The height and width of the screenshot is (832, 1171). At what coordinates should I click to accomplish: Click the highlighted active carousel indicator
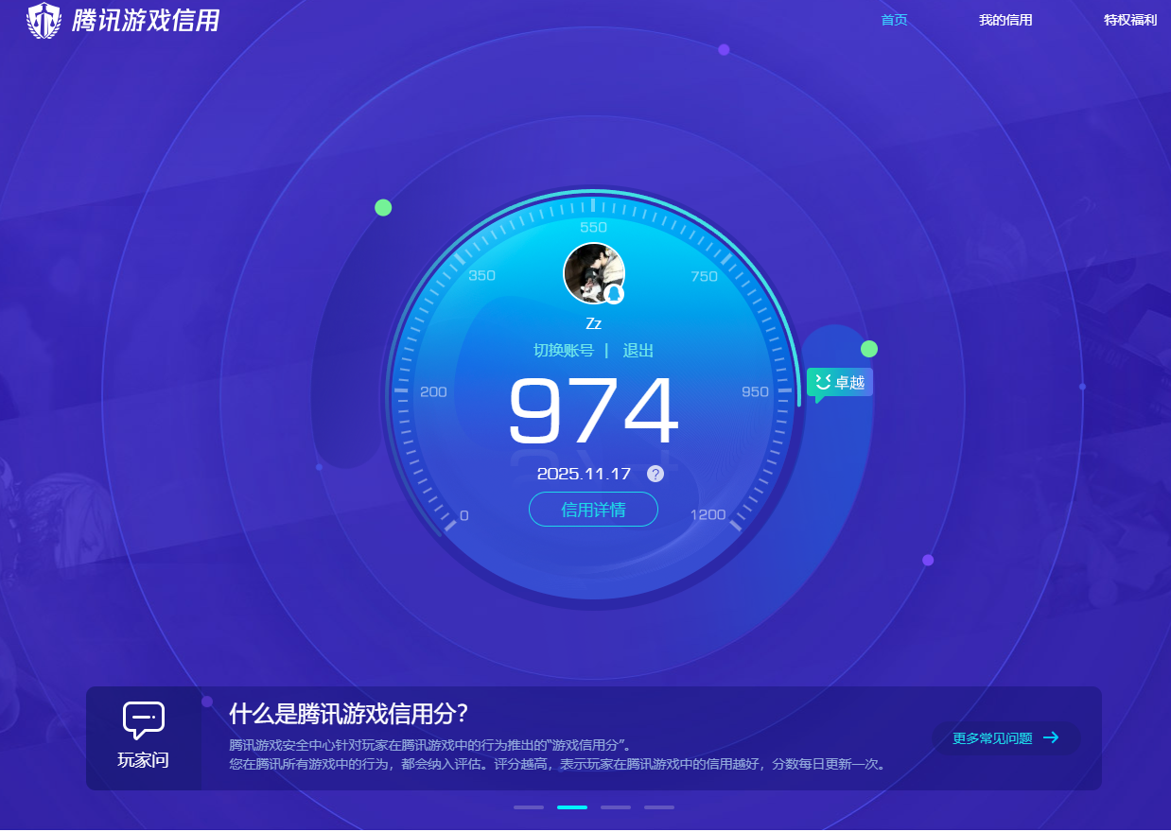pyautogui.click(x=571, y=807)
